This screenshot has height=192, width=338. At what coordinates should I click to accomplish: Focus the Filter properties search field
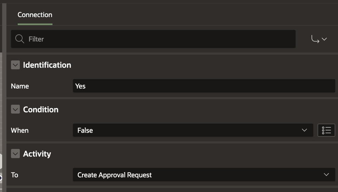coord(159,39)
